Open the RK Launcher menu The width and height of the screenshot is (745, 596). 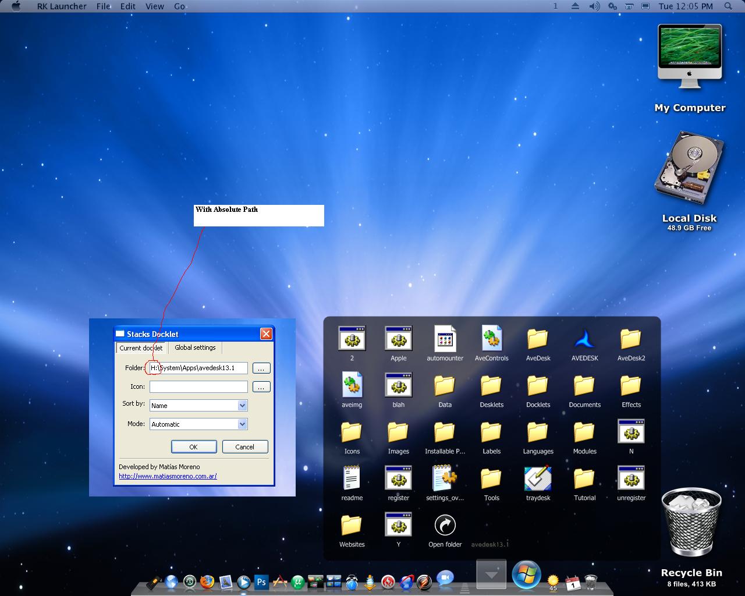tap(62, 6)
